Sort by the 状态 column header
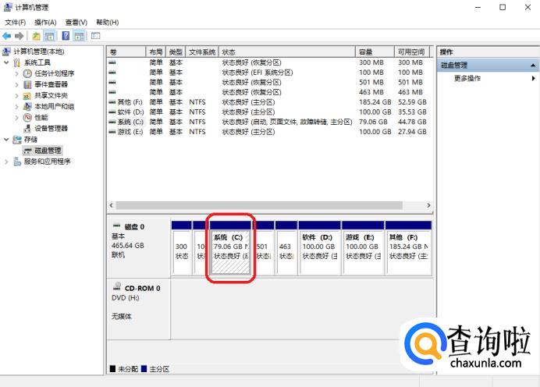The height and width of the screenshot is (387, 540). point(287,52)
